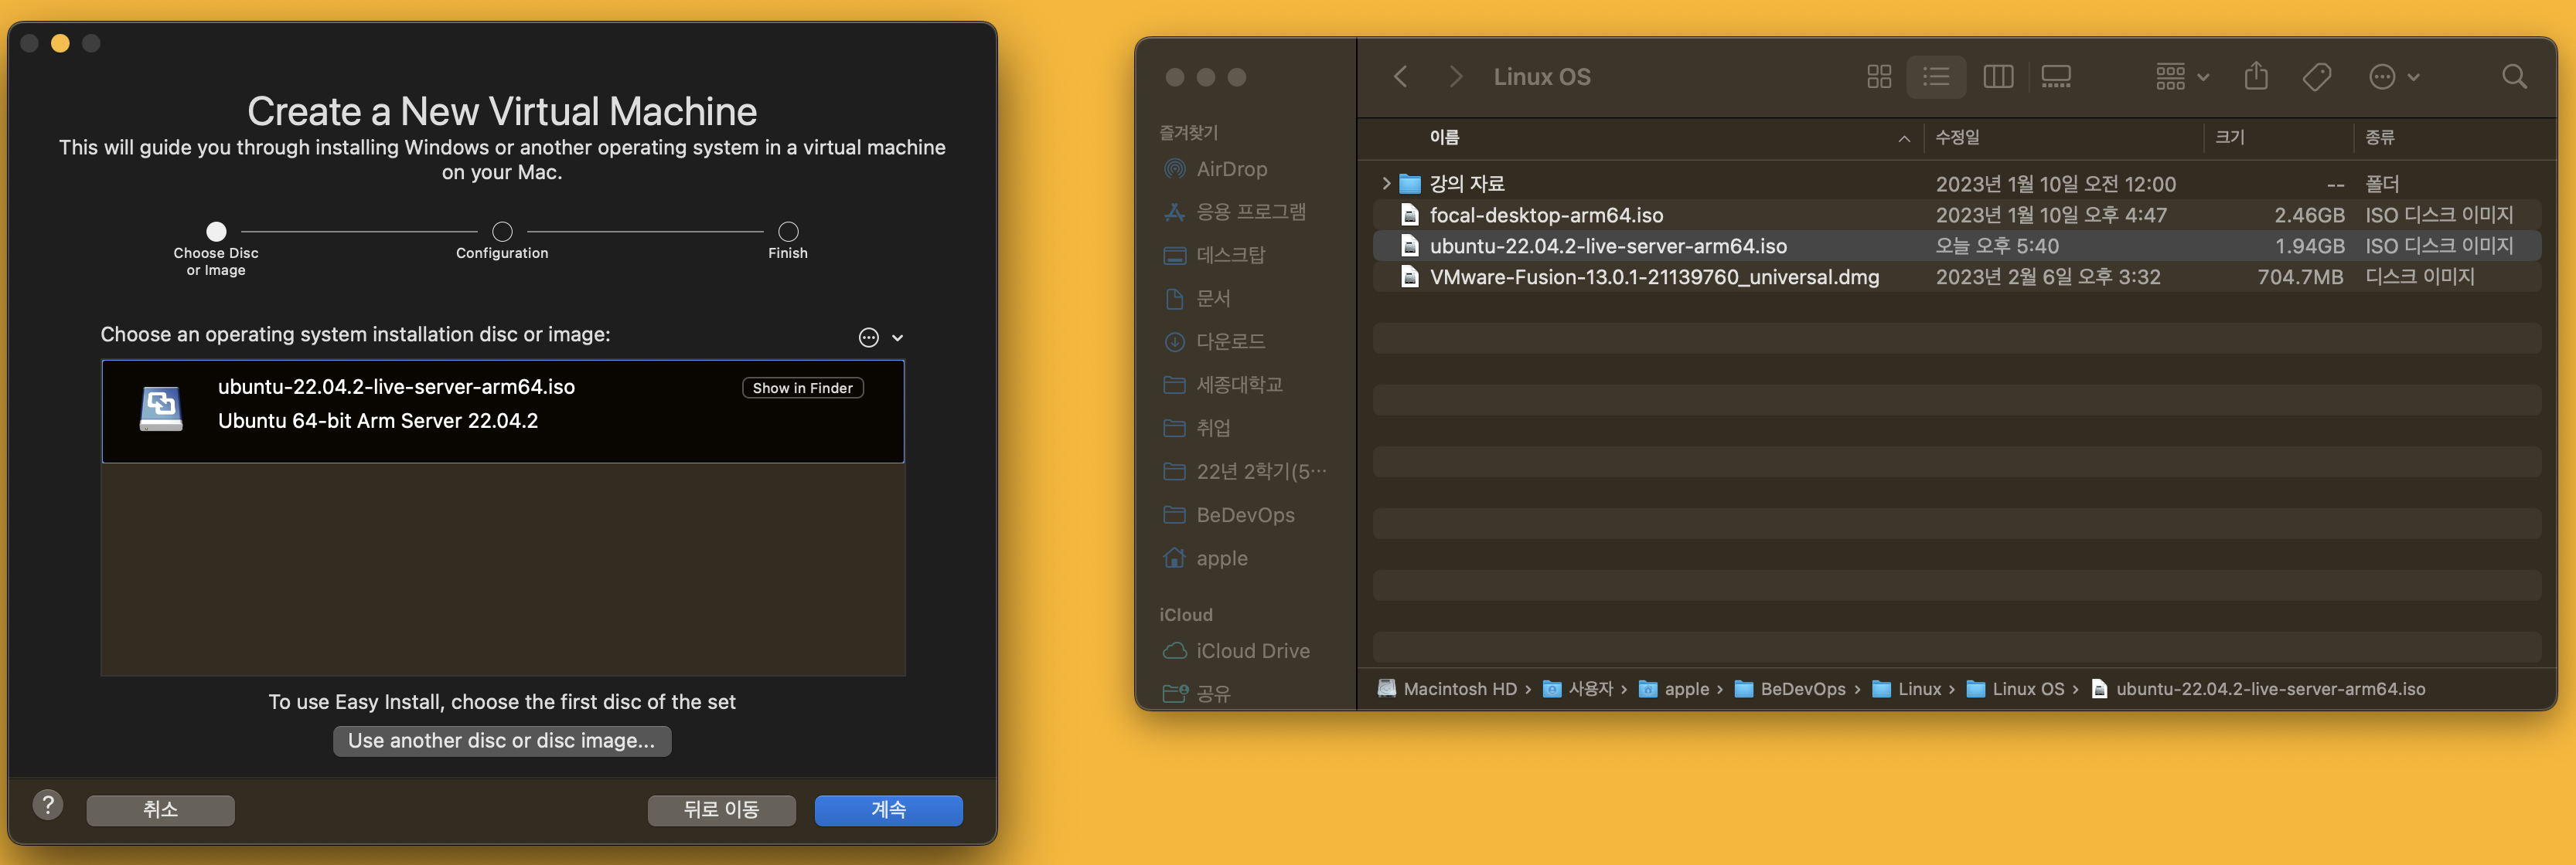Click Linux OS in path bar
This screenshot has height=865, width=2576.
[2015, 689]
